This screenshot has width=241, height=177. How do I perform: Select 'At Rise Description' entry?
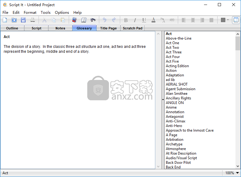pyautogui.click(x=181, y=153)
